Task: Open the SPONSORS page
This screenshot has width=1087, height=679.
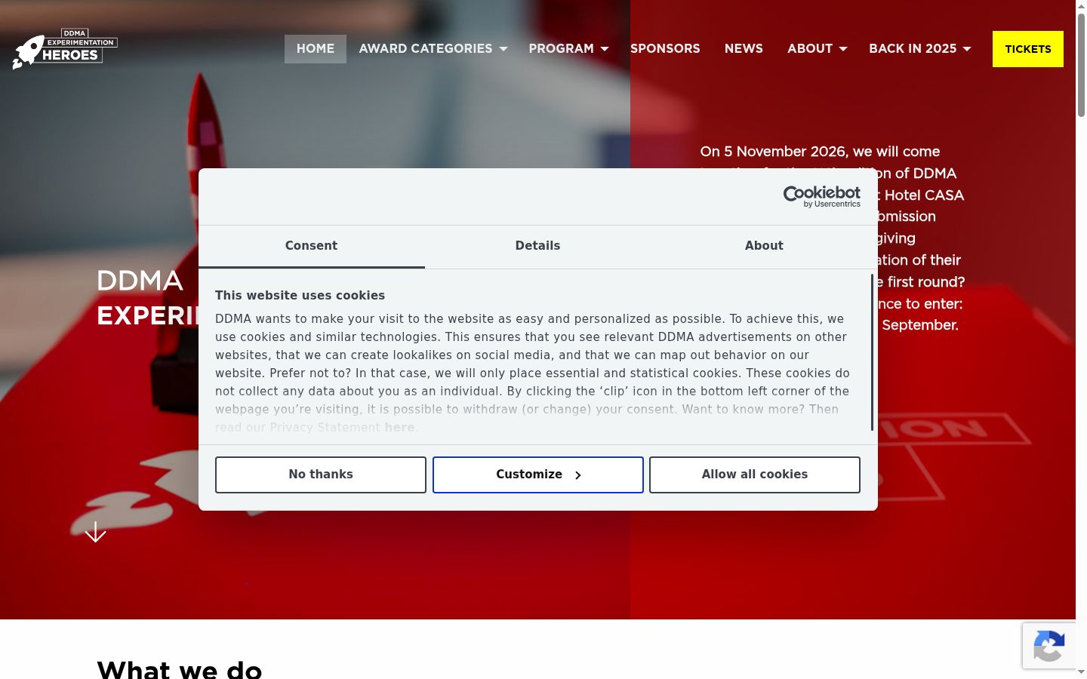Action: click(665, 49)
